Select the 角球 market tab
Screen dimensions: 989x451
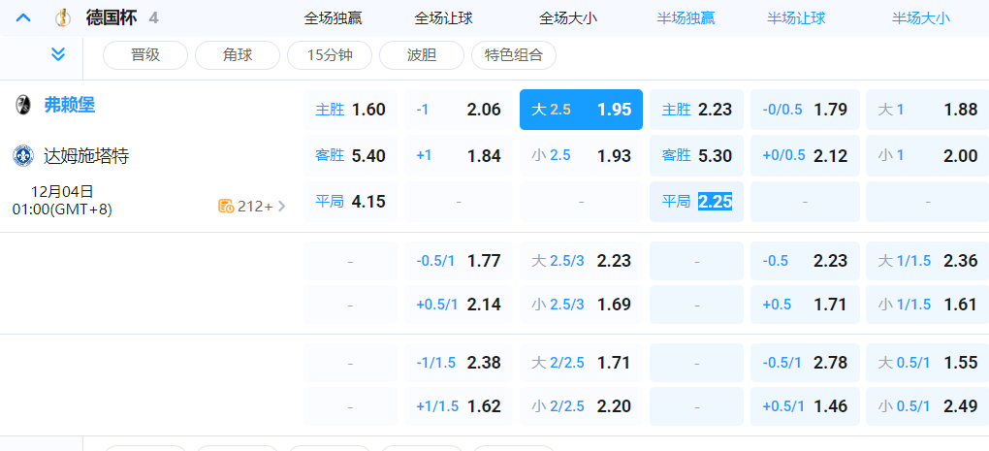[x=238, y=55]
